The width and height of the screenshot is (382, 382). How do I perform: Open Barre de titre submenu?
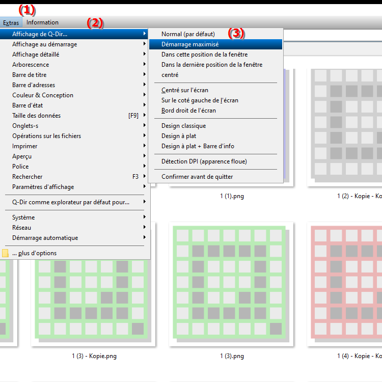point(74,75)
